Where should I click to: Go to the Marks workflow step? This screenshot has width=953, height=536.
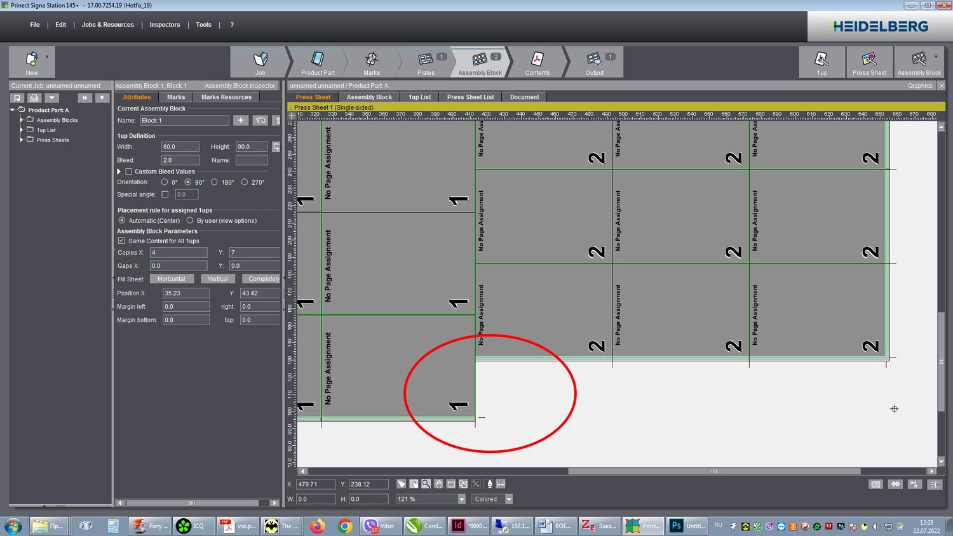pyautogui.click(x=372, y=62)
